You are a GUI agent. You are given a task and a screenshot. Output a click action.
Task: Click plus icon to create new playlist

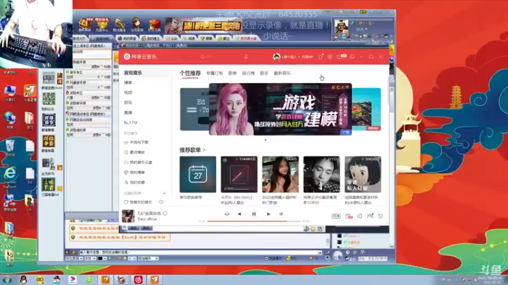coord(164,193)
